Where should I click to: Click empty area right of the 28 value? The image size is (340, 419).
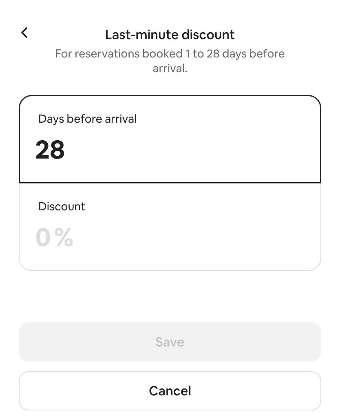pyautogui.click(x=192, y=150)
